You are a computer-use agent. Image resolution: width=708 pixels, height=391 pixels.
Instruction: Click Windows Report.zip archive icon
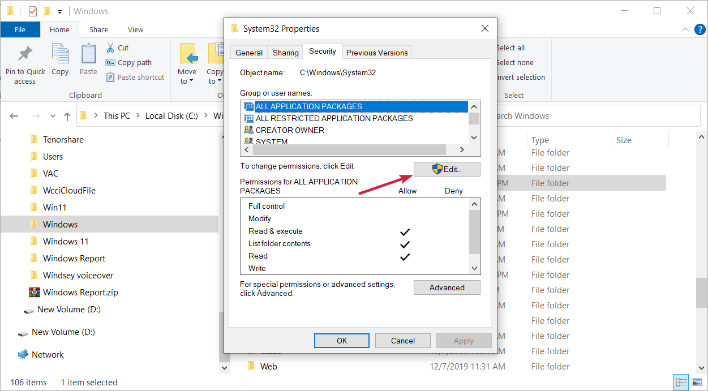point(35,293)
